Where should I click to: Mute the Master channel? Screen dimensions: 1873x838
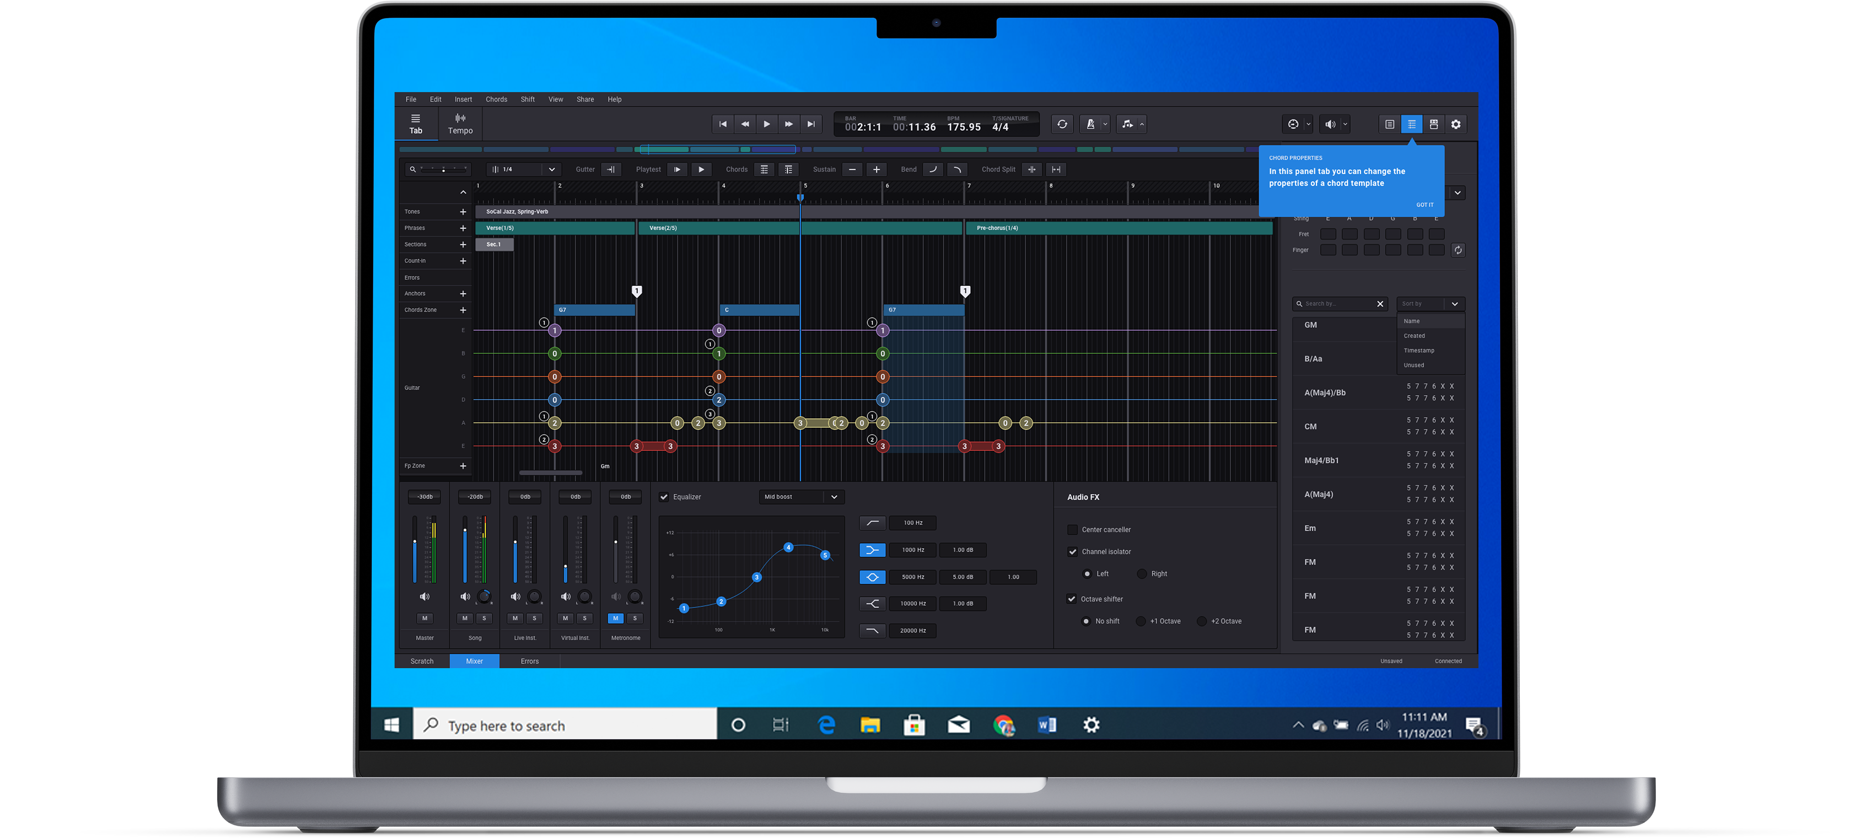click(425, 619)
